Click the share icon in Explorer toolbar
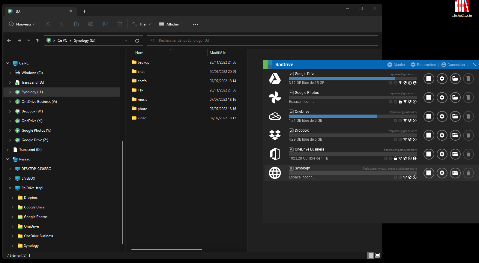This screenshot has width=479, height=263. point(105,24)
